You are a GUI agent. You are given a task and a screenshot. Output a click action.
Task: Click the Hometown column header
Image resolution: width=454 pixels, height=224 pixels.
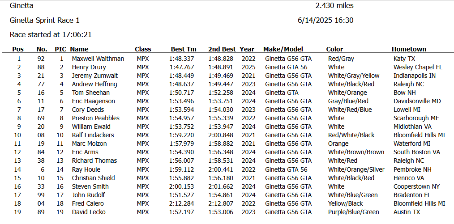(409, 49)
